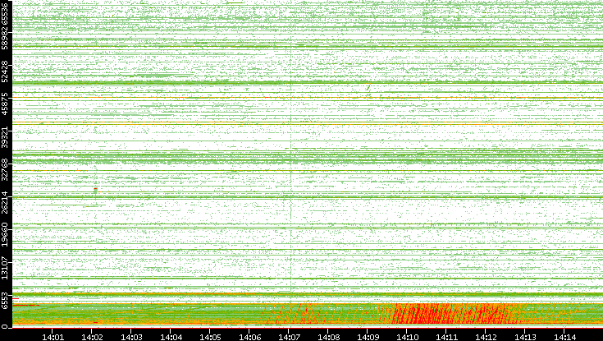Pick the 14:10 time axis label
Screen dimensions: 603x341
407,335
